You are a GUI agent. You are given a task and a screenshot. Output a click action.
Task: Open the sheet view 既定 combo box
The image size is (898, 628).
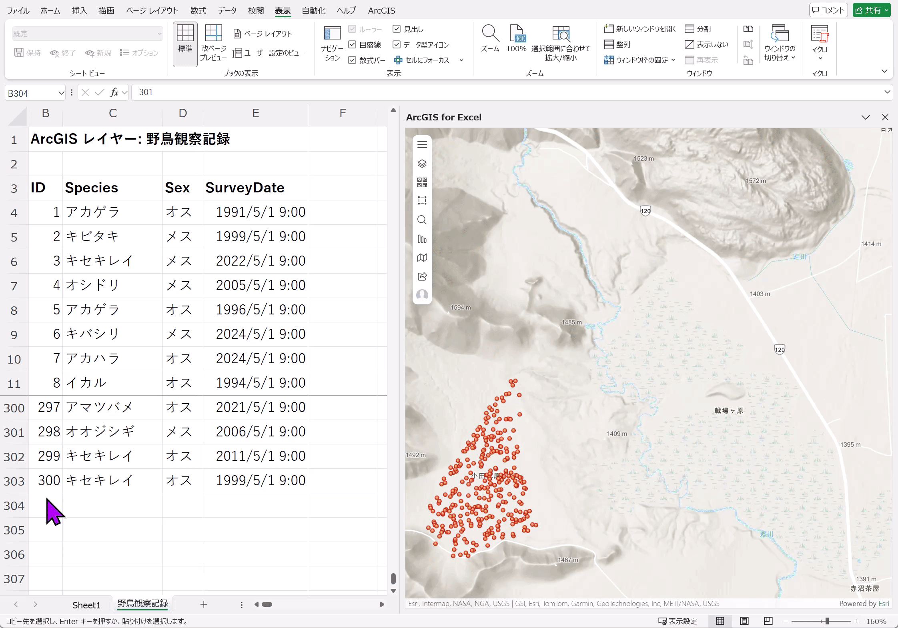87,34
